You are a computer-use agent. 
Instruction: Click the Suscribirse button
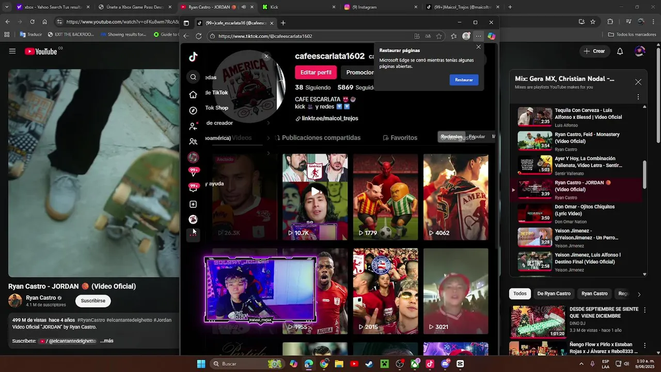tap(93, 301)
